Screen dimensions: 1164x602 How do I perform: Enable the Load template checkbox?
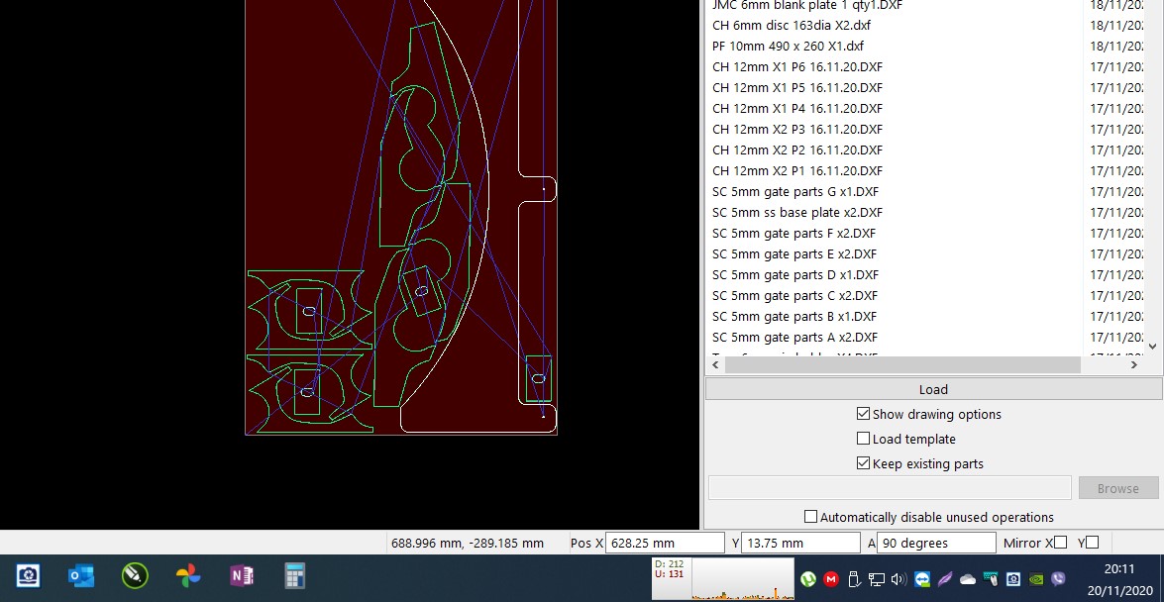pos(863,439)
